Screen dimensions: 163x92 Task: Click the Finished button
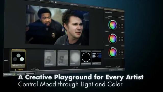(x=120, y=70)
